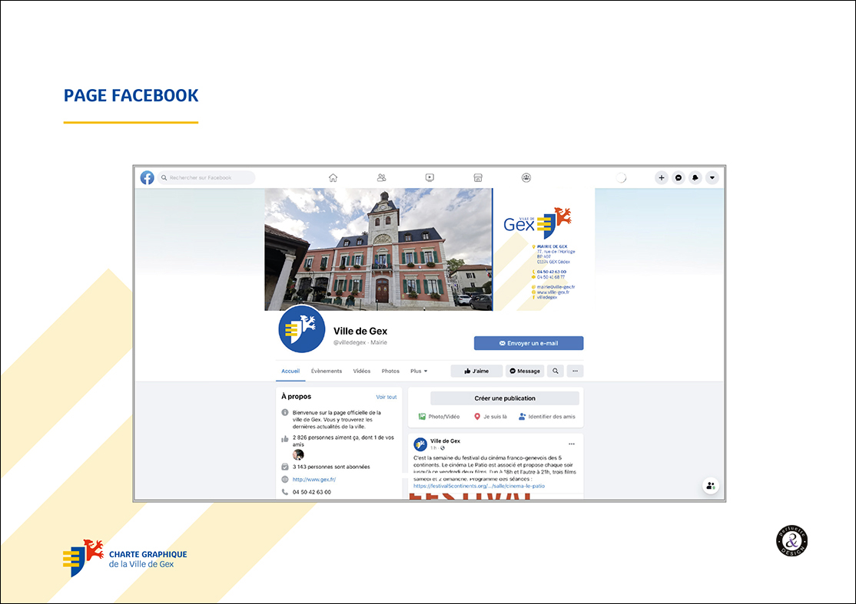Expand the Plus tab dropdown
Viewport: 856px width, 604px height.
(419, 371)
